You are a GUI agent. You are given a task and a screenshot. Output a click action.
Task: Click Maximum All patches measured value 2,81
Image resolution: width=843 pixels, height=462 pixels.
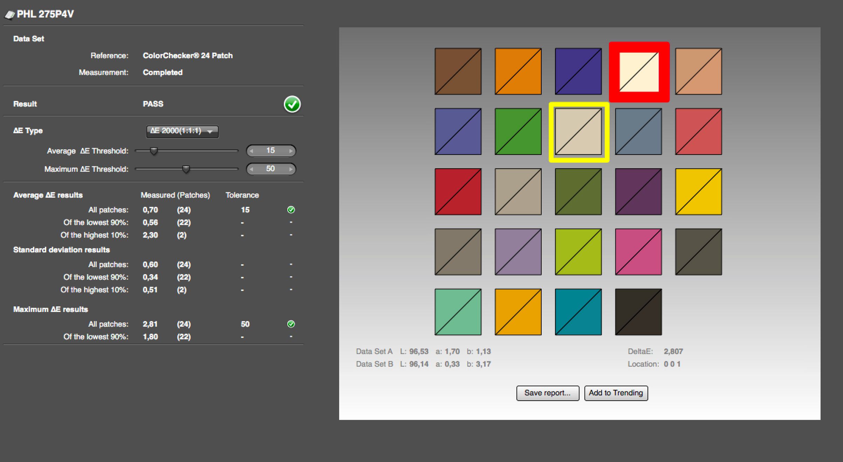[150, 324]
